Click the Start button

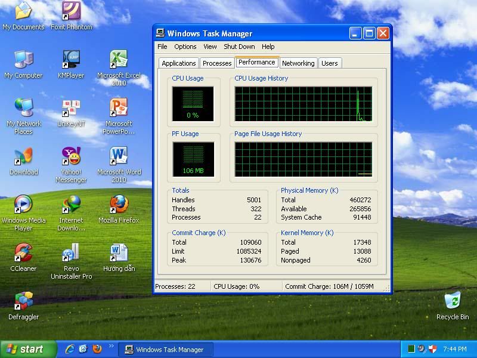click(28, 349)
